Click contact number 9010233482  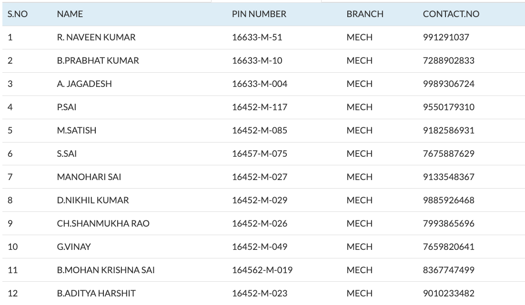(449, 293)
